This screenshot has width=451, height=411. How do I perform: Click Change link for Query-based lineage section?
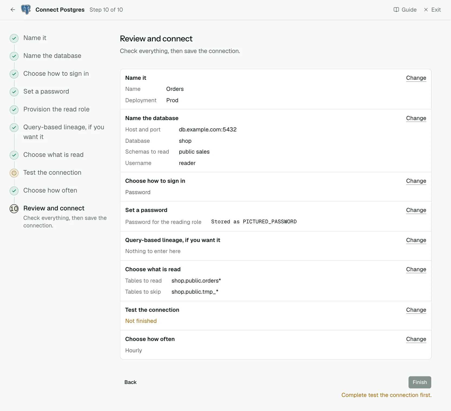click(416, 240)
